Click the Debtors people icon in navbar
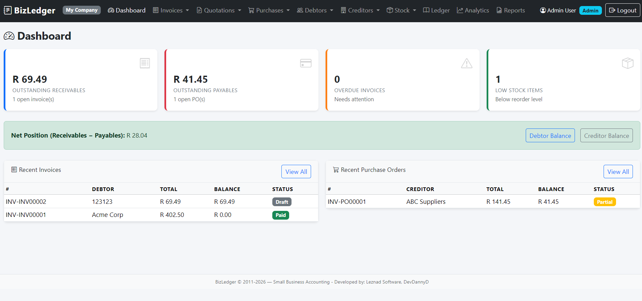Viewport: 642px width, 301px height. pyautogui.click(x=300, y=10)
